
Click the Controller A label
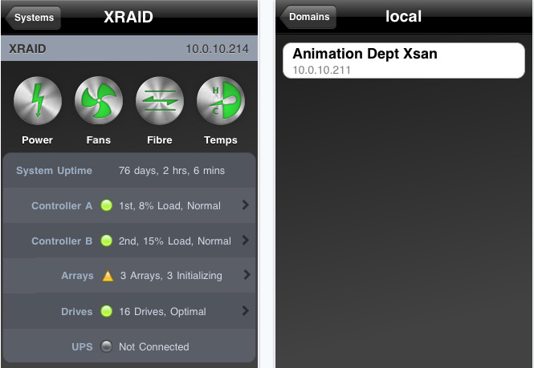click(62, 206)
